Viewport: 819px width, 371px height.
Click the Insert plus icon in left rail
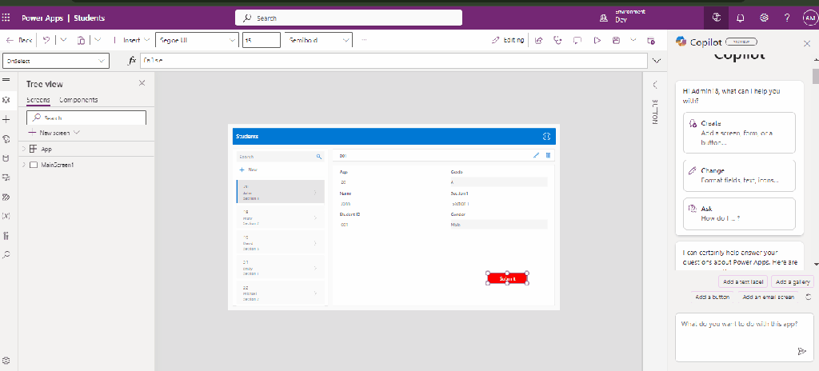coord(6,118)
